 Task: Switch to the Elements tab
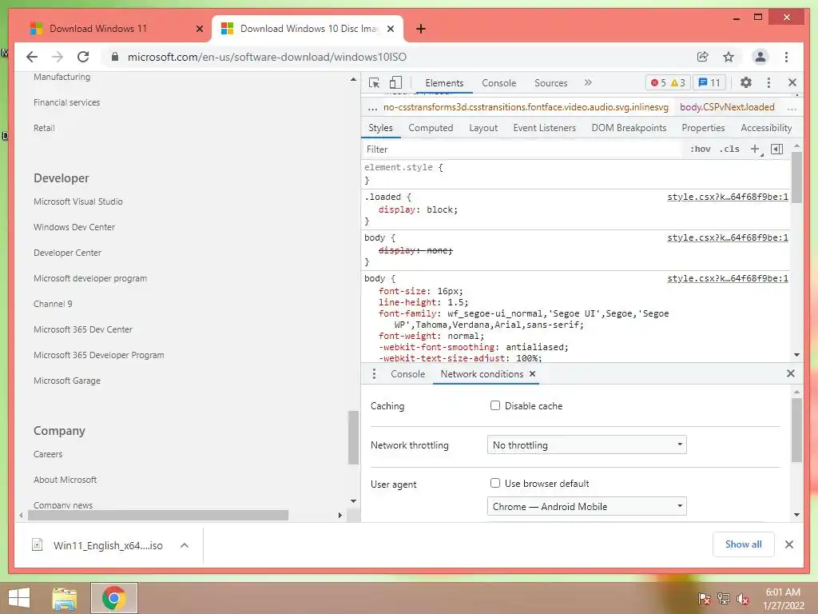[444, 83]
